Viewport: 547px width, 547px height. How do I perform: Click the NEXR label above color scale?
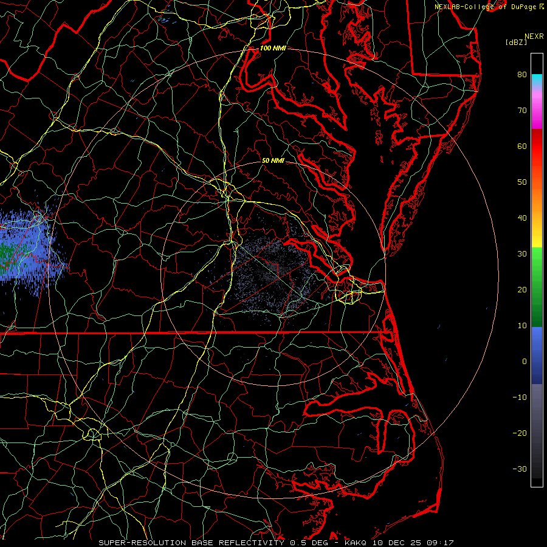click(534, 36)
